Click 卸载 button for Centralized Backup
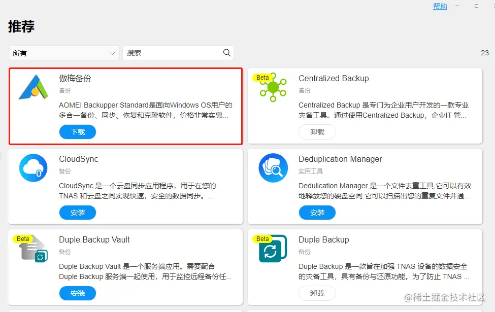 tap(317, 132)
